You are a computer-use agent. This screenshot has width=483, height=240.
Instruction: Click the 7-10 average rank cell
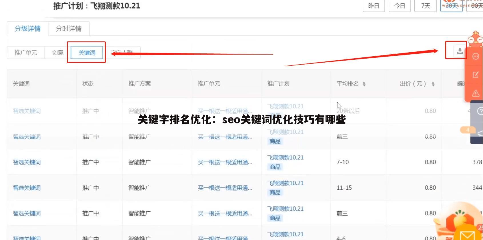coord(343,162)
